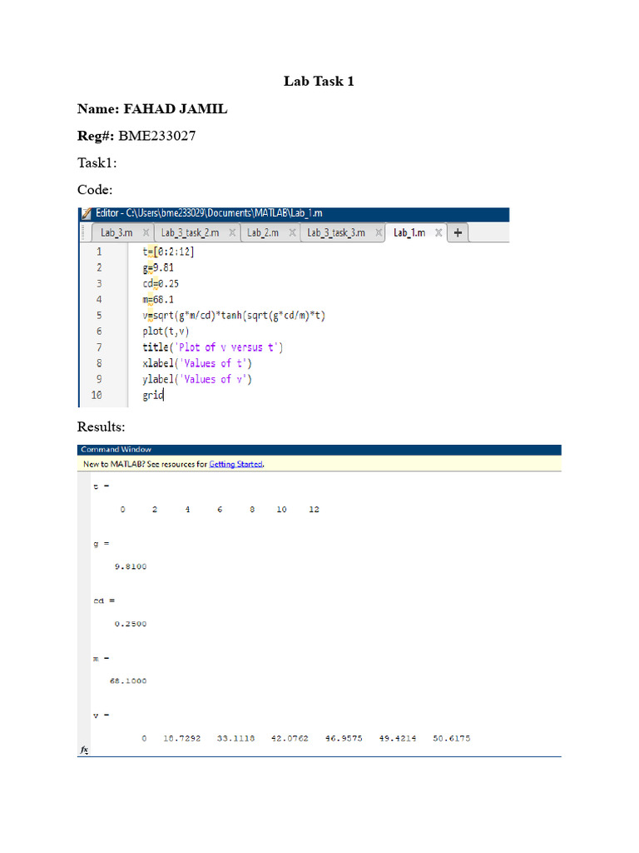Screen dimensions: 639x853
Task: Close the Lab_3.m tab
Action: [146, 233]
